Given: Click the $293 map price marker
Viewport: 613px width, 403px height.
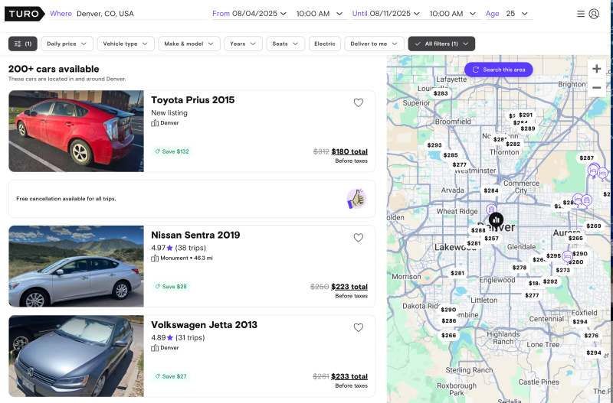Looking at the screenshot, I should 434,145.
